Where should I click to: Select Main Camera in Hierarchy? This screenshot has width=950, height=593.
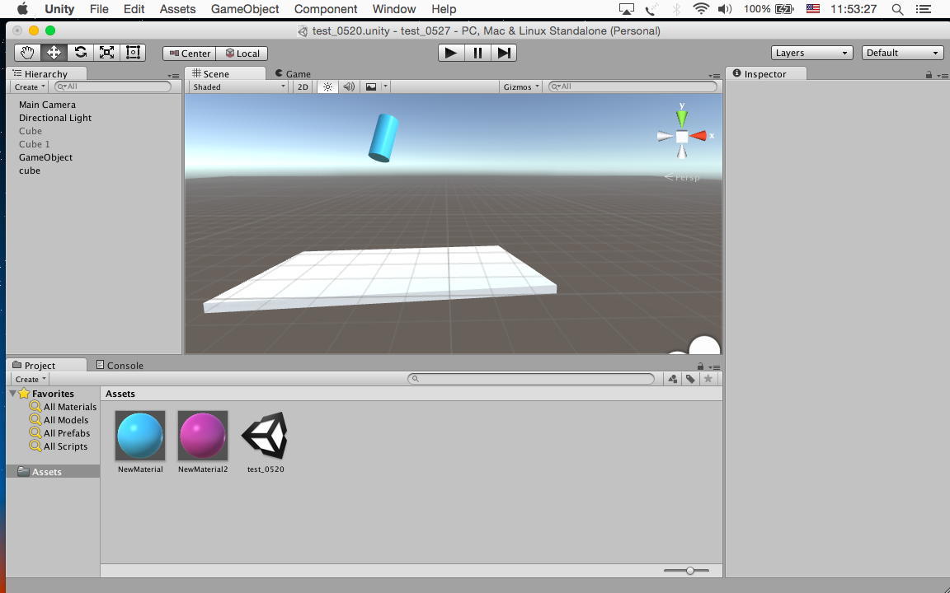tap(47, 105)
